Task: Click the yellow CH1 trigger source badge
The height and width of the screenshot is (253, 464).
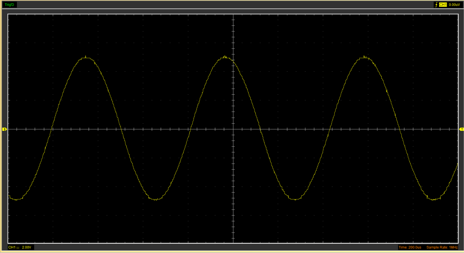Action: (443, 5)
